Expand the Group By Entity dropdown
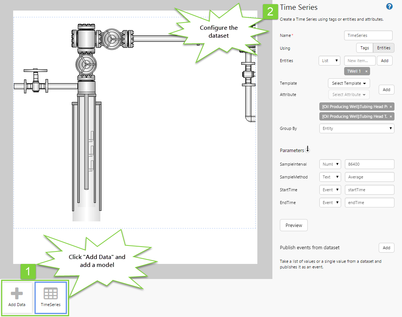Viewport: 402px width, 317px height. [357, 128]
